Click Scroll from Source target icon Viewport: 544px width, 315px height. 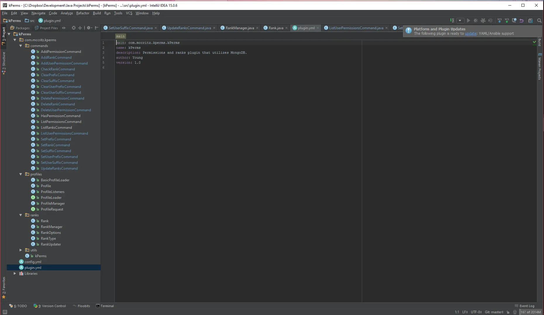[74, 28]
